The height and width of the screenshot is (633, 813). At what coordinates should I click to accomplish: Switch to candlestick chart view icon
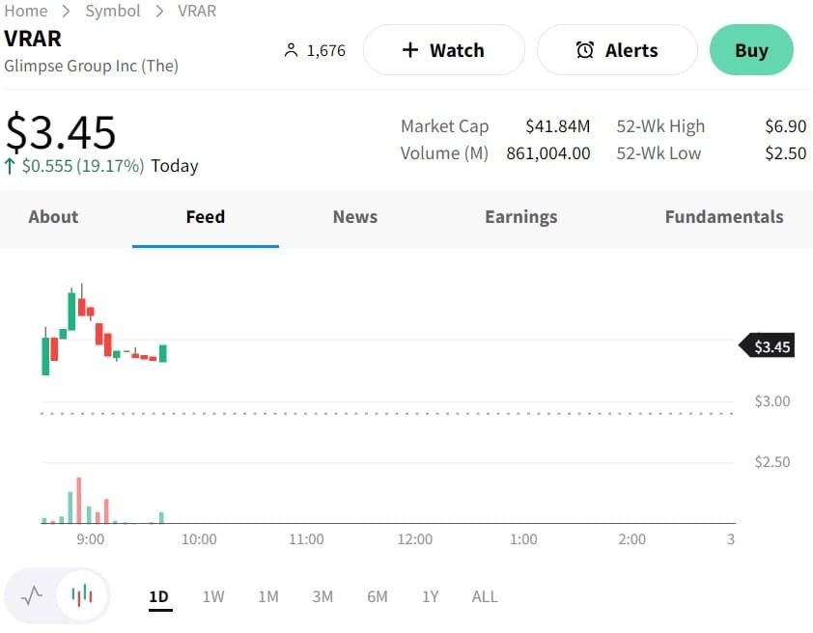click(82, 595)
